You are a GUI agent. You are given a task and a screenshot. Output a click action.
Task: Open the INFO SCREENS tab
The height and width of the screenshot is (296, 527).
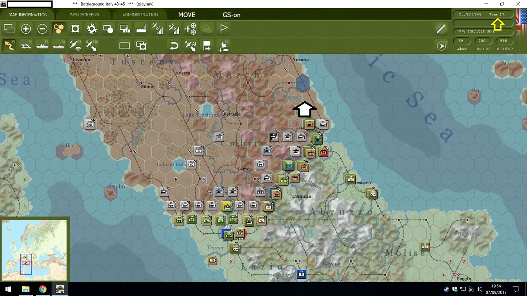(84, 15)
